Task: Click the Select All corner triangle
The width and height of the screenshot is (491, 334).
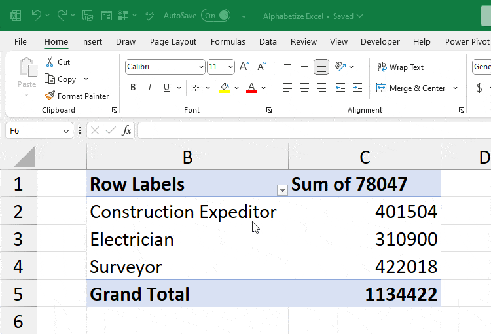Action: coord(25,157)
